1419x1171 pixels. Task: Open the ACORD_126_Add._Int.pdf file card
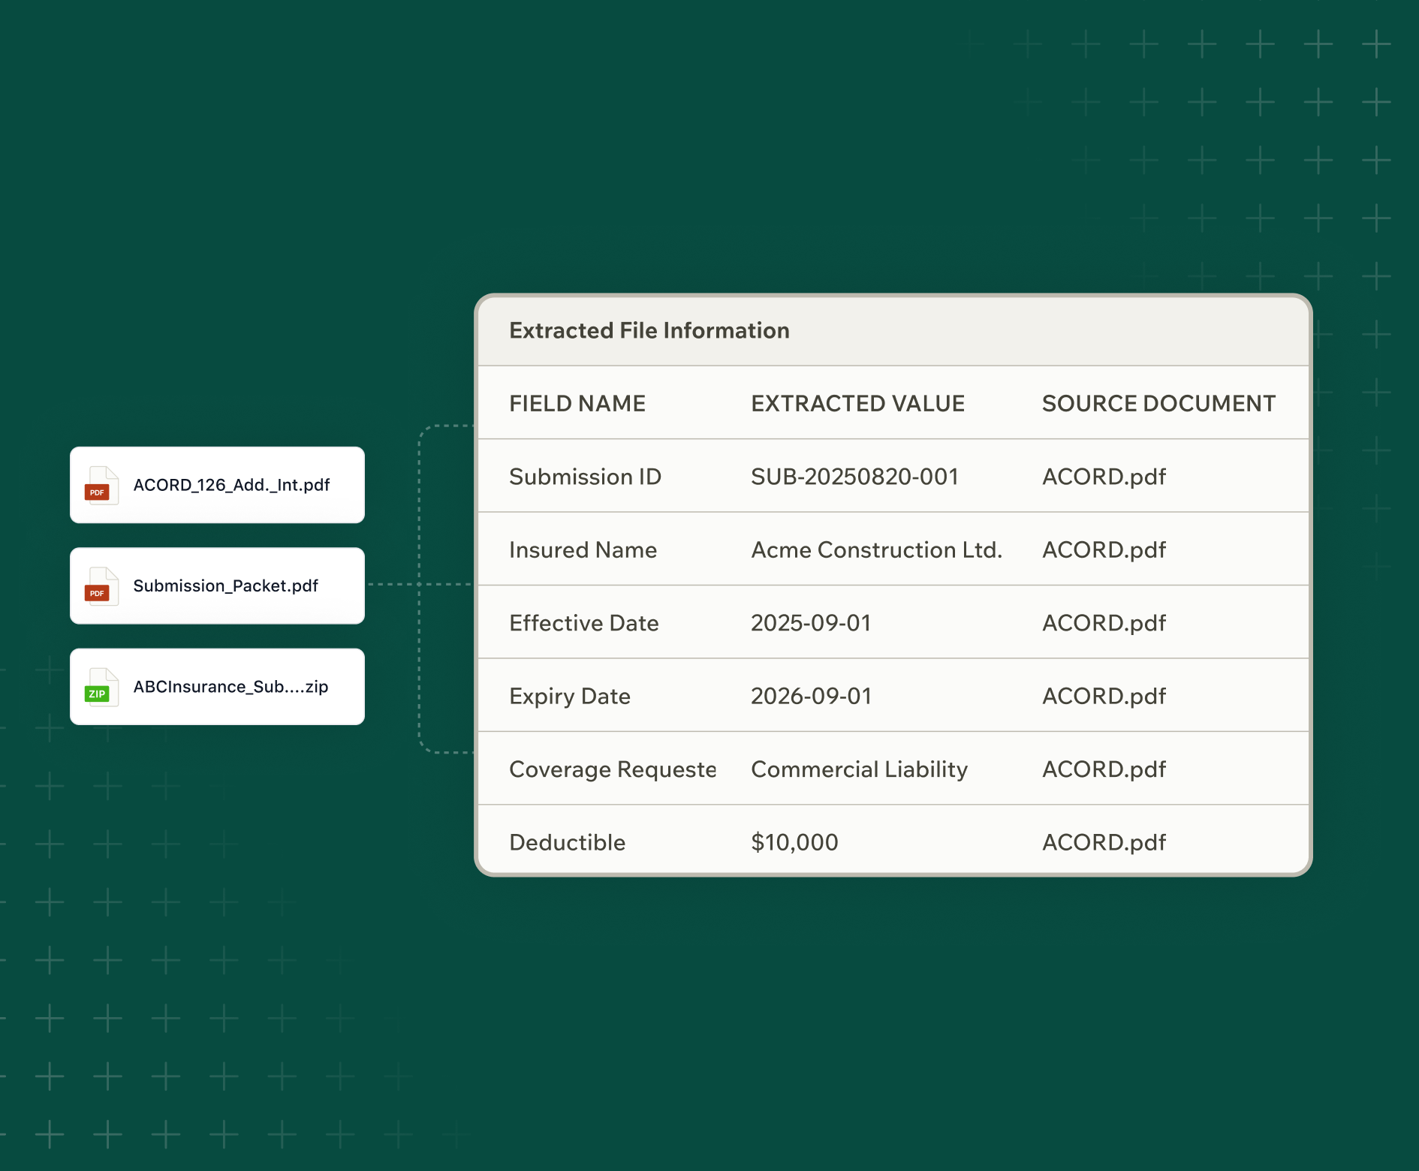point(217,485)
